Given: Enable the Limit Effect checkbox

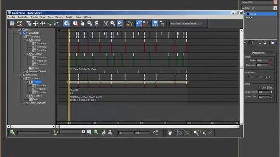Looking at the screenshot, I should 259,87.
